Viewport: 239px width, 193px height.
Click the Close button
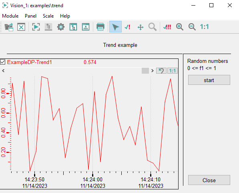[x=209, y=180]
